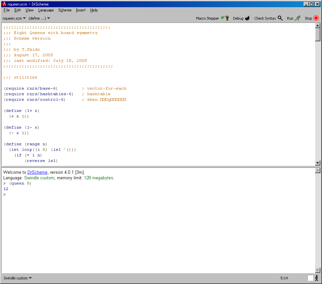Click the Macro Stepper label

coord(207,18)
